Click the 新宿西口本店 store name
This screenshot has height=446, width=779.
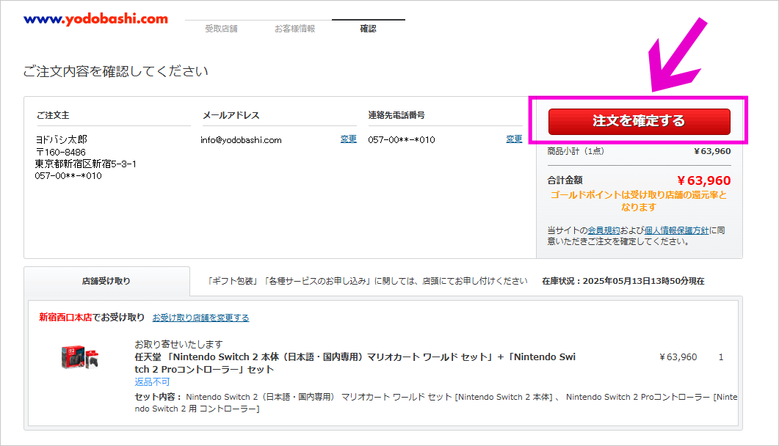(65, 318)
